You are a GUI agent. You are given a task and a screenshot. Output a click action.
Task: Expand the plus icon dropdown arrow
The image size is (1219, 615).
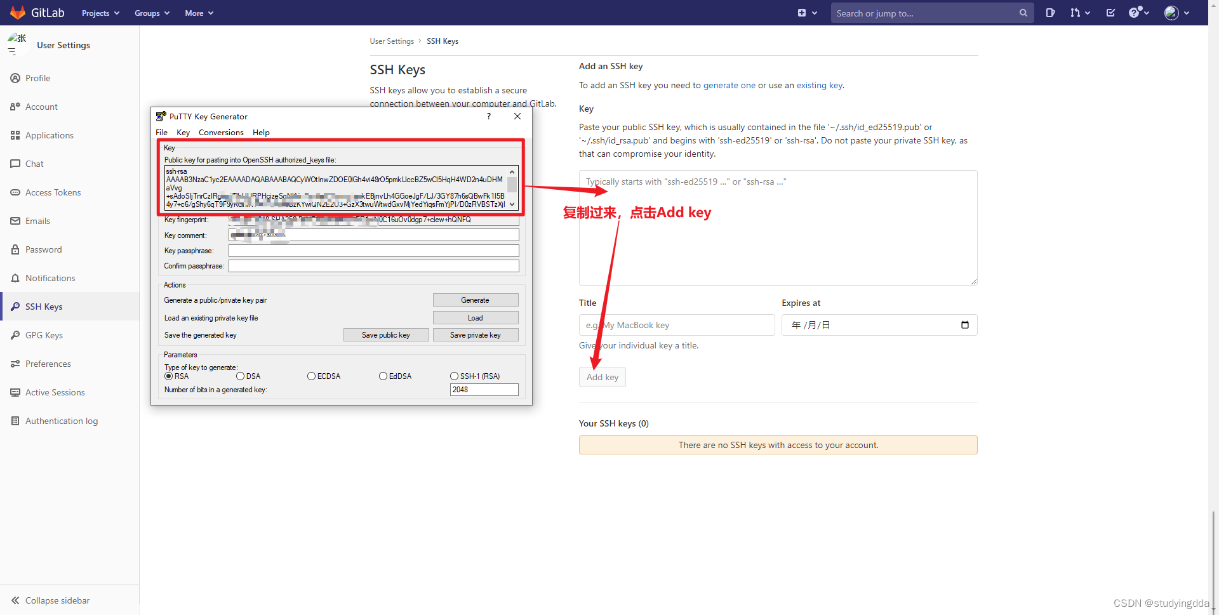tap(815, 13)
